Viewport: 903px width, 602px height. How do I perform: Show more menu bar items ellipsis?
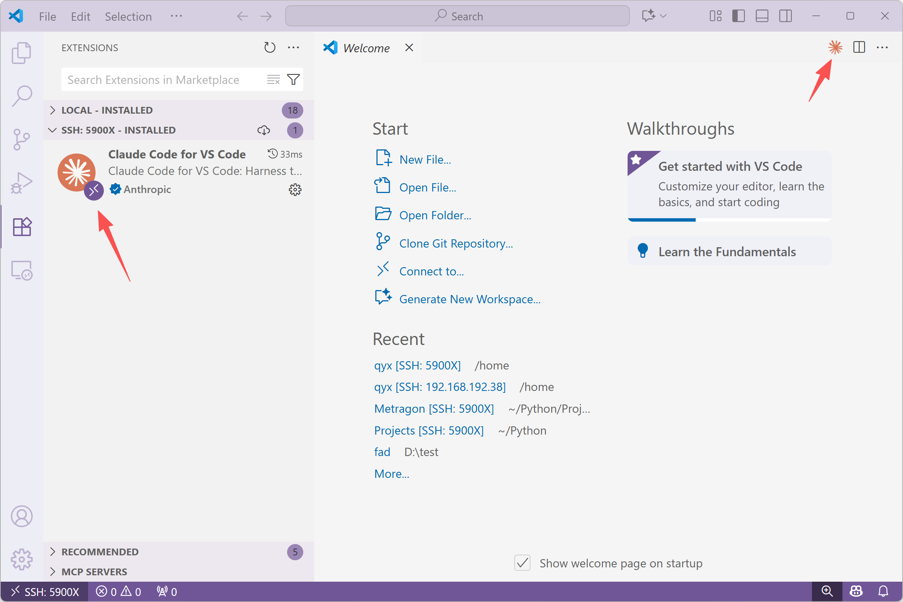click(x=176, y=16)
